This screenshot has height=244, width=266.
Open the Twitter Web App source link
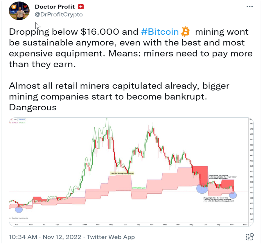tap(111, 237)
